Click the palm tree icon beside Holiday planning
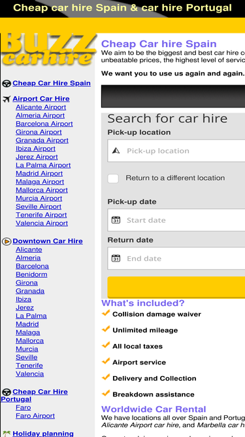Screen dimensions: 245x437 (x=7, y=434)
